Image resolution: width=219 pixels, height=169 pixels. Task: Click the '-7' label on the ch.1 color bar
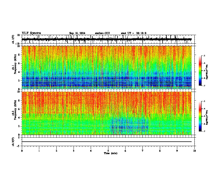(x=204, y=86)
